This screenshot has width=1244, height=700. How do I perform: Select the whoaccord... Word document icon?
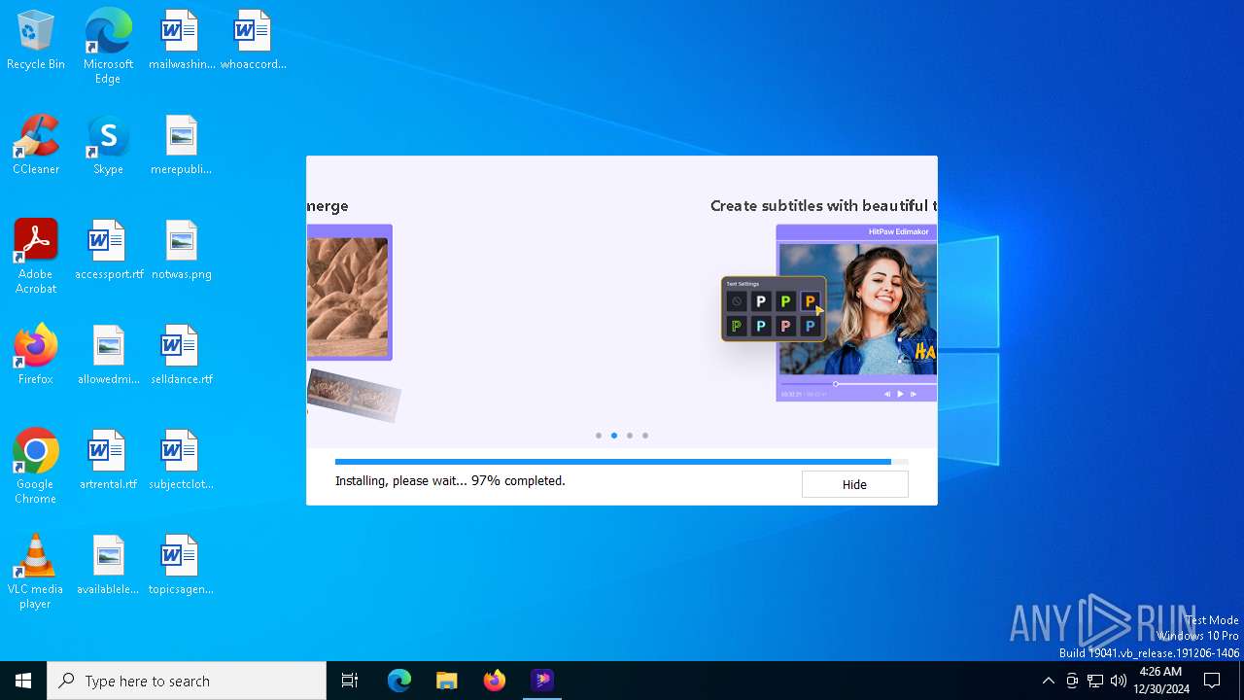[253, 41]
